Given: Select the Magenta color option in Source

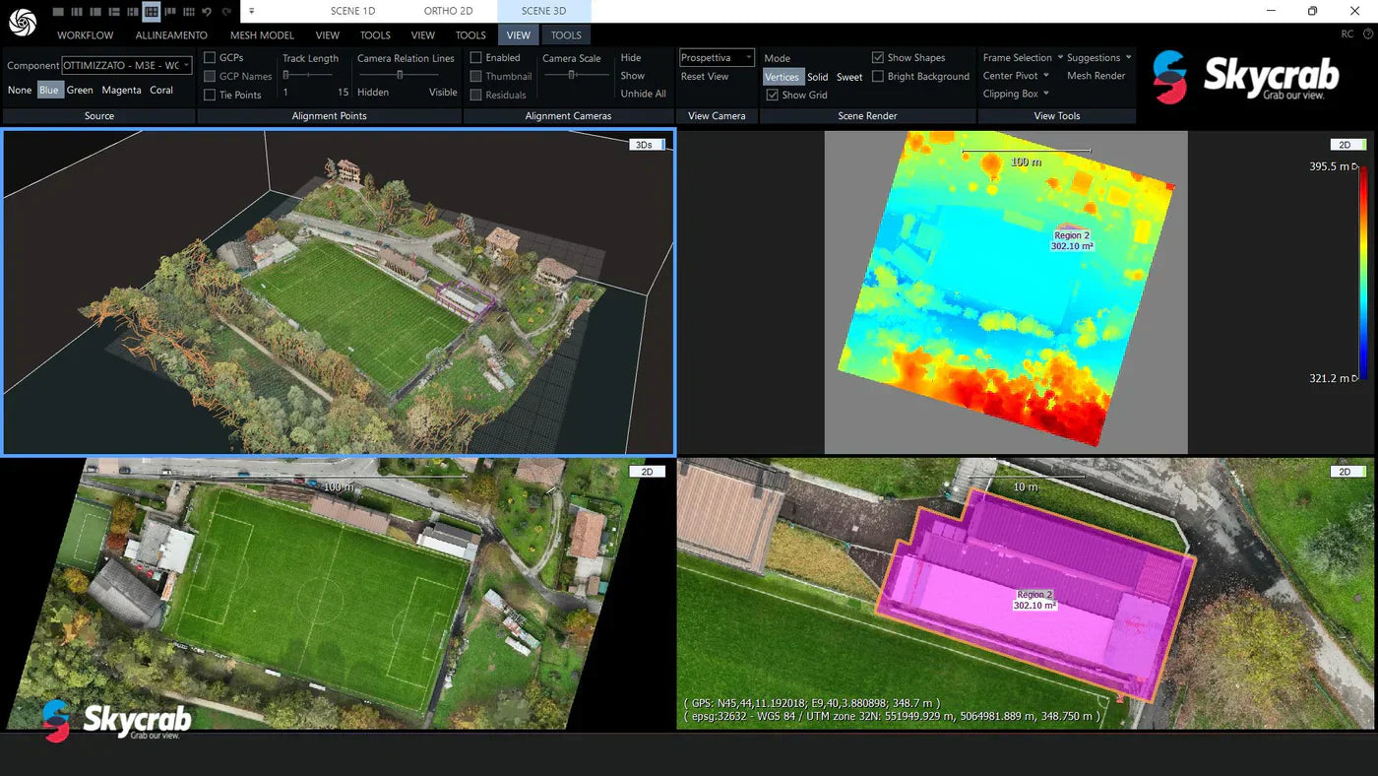Looking at the screenshot, I should tap(121, 90).
